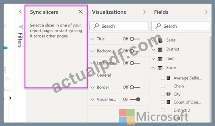Collapse the Fields pane with its arrow
The image size is (215, 126).
point(206,12)
